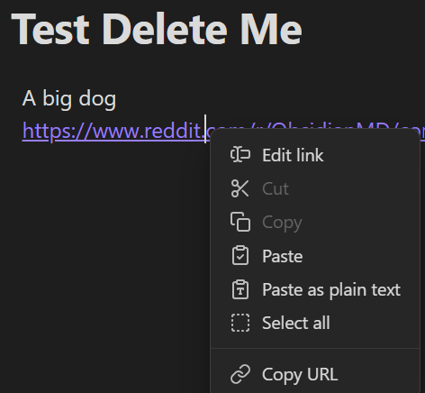Click the chain link Copy URL icon
The height and width of the screenshot is (393, 425).
click(240, 374)
